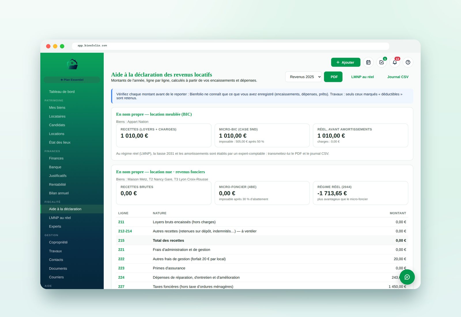Open LMNP au réel in the sidebar
Image resolution: width=461 pixels, height=317 pixels.
click(x=72, y=218)
